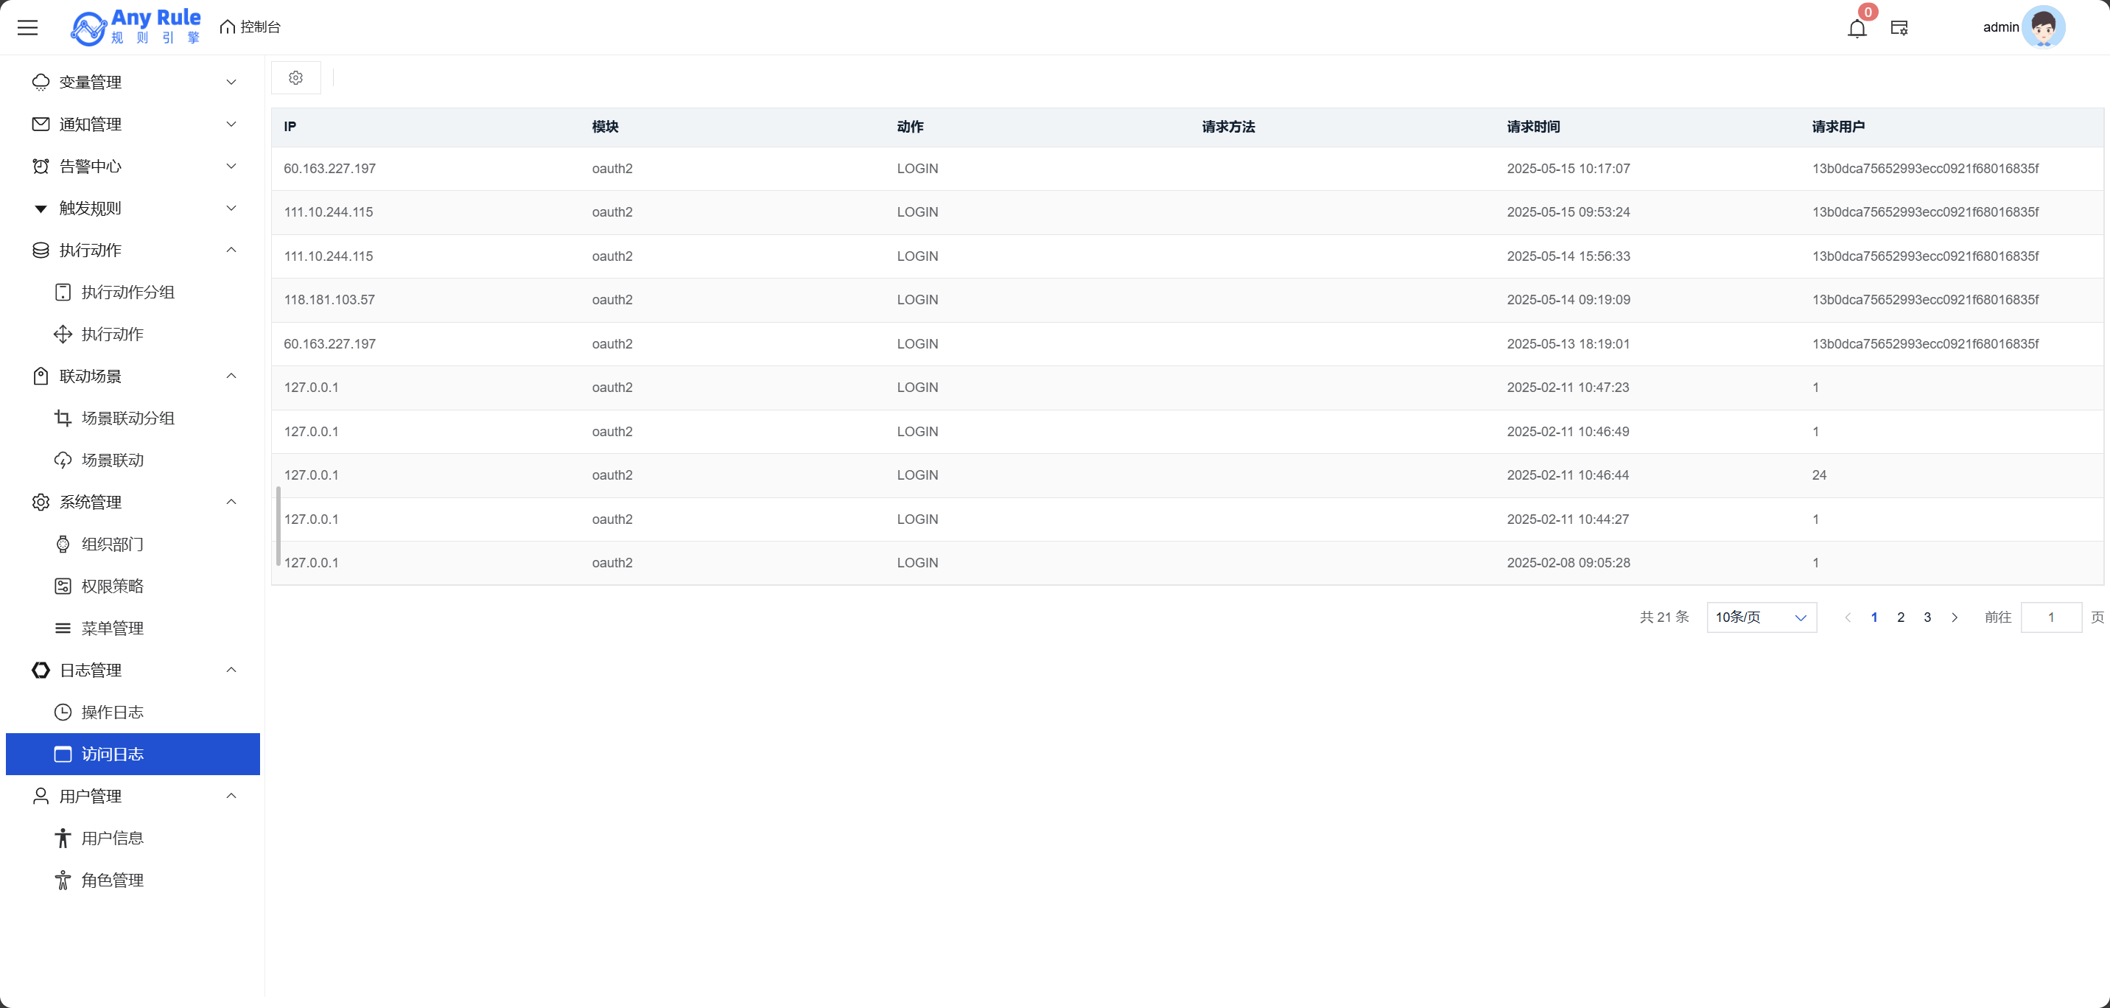2110x1008 pixels.
Task: Click the 前往 page number input field
Action: pyautogui.click(x=2050, y=617)
